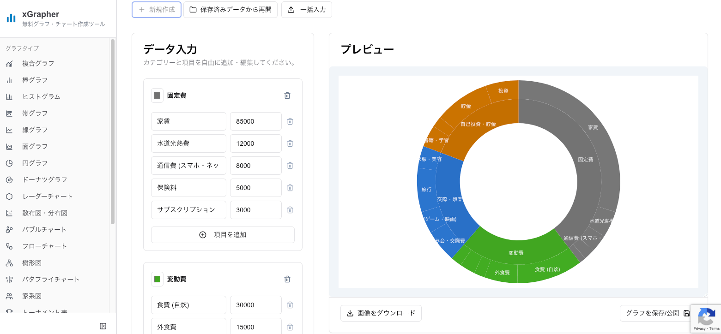This screenshot has width=721, height=334.
Task: Select the バブルチャート option
Action: [43, 229]
